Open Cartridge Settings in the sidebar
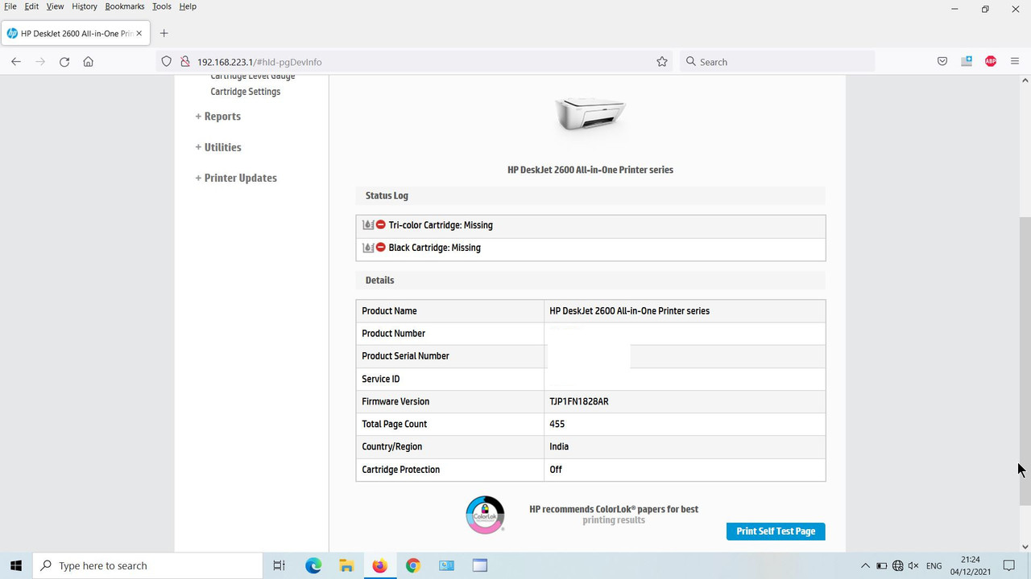Screen dimensions: 1031x579 246,92
